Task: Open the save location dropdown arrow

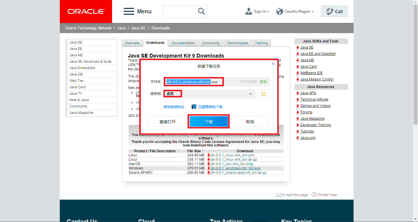Action: (251, 94)
